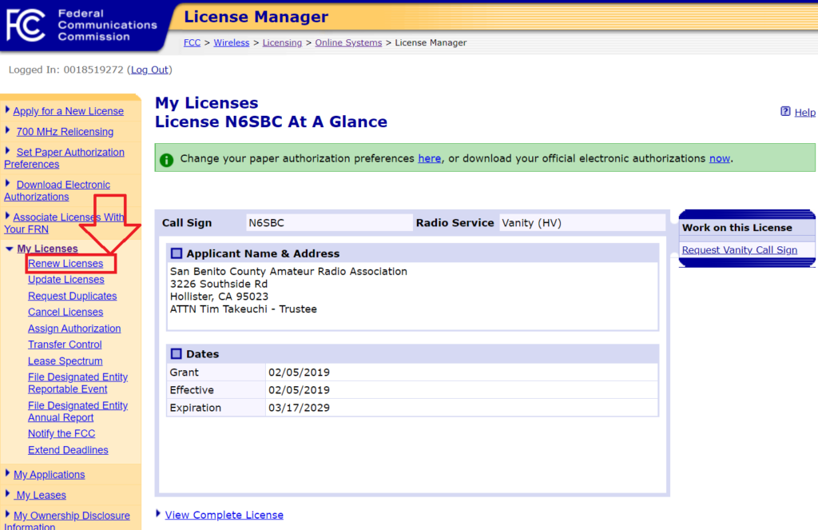
Task: Expand the Apply for a New License arrow
Action: [x=7, y=110]
